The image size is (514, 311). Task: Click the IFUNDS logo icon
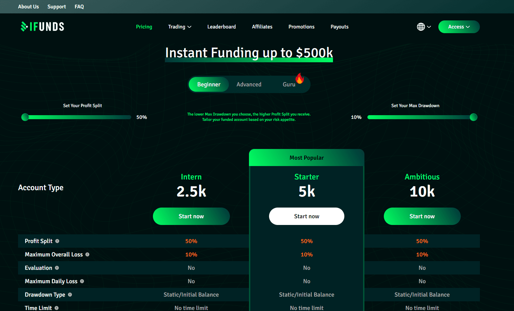point(24,26)
